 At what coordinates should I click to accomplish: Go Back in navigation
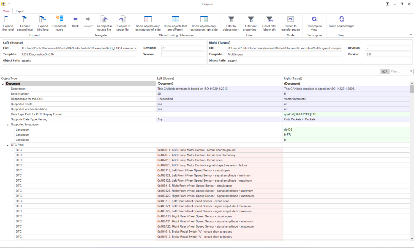(x=75, y=22)
